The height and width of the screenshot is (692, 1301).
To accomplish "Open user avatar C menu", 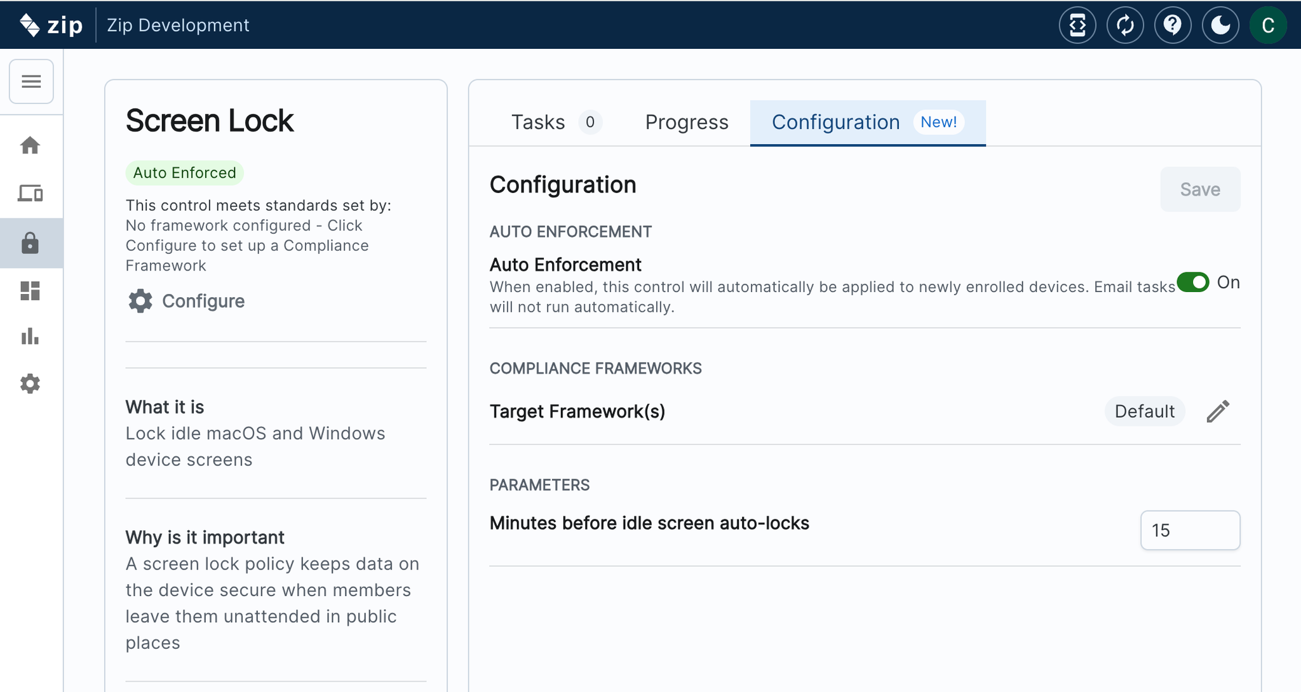I will pyautogui.click(x=1268, y=25).
